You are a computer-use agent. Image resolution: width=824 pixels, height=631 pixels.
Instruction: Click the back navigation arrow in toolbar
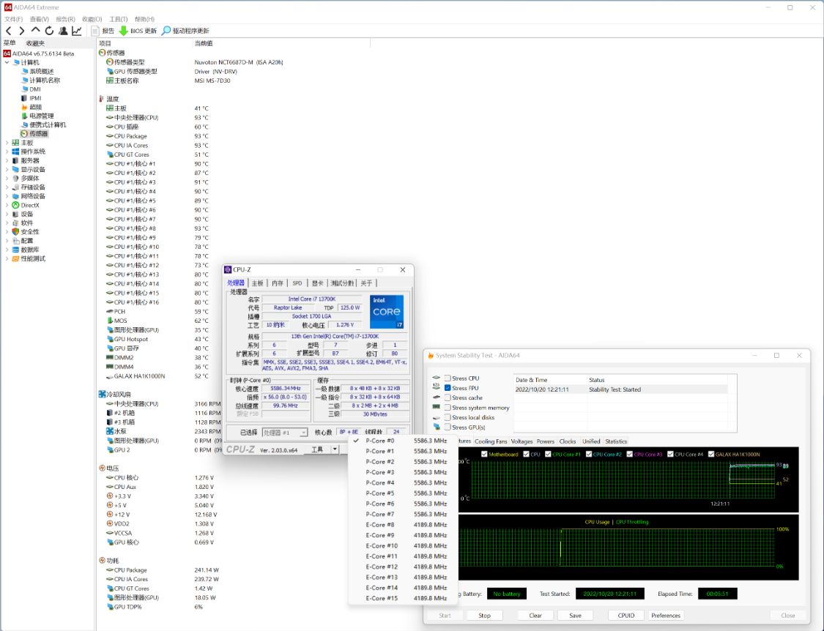click(9, 31)
